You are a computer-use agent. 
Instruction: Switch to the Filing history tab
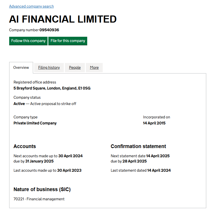pyautogui.click(x=49, y=68)
